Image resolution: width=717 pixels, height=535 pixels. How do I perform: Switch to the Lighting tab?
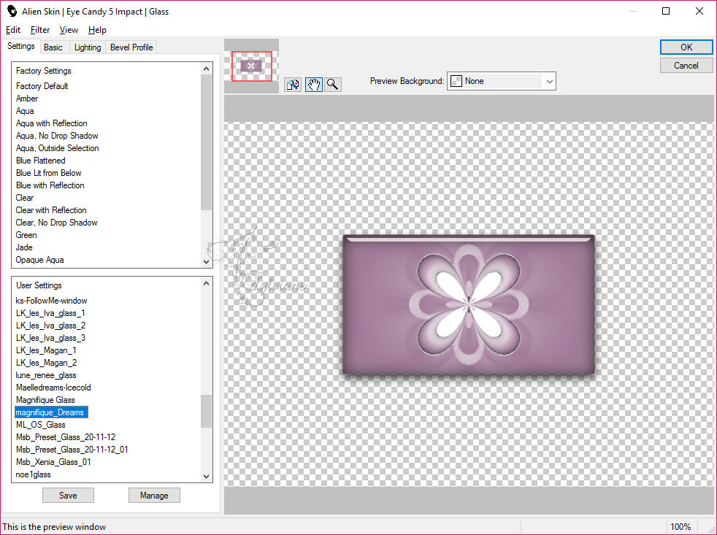click(88, 47)
